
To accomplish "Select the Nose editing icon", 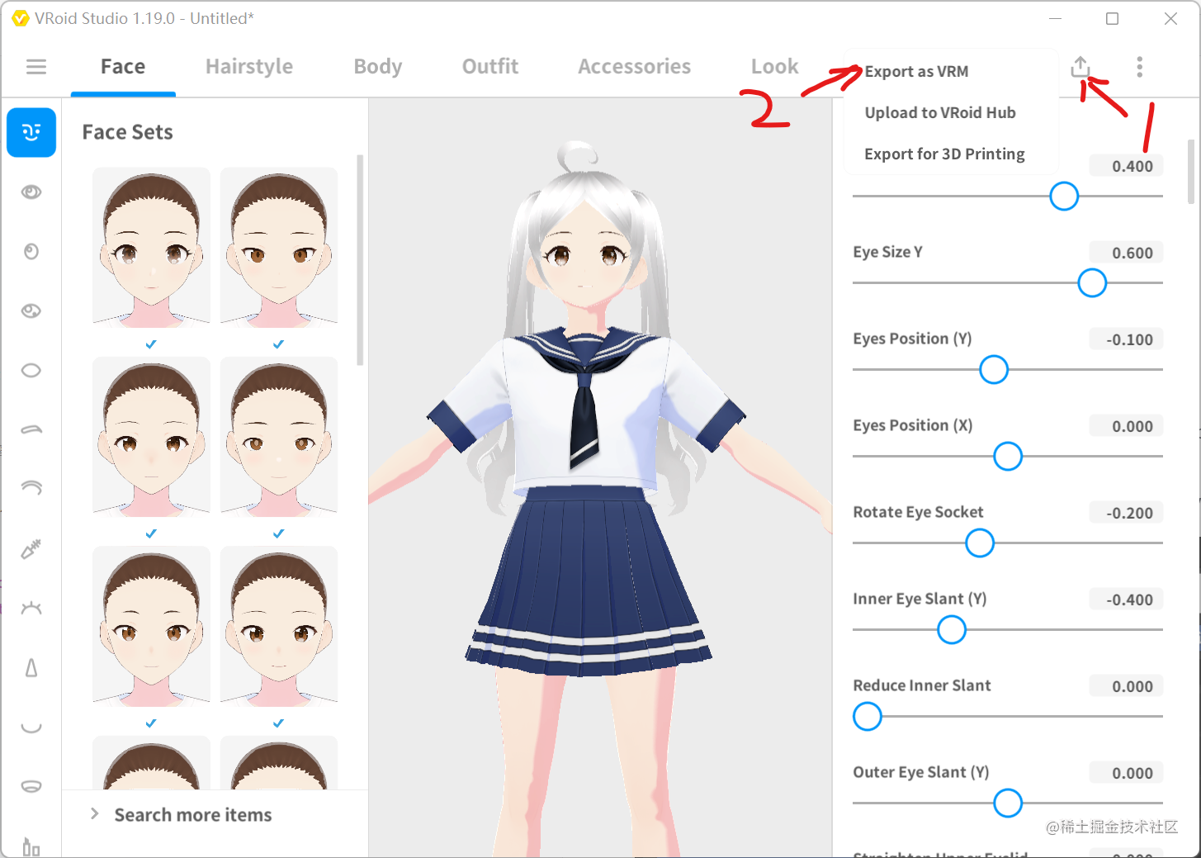I will click(x=31, y=668).
